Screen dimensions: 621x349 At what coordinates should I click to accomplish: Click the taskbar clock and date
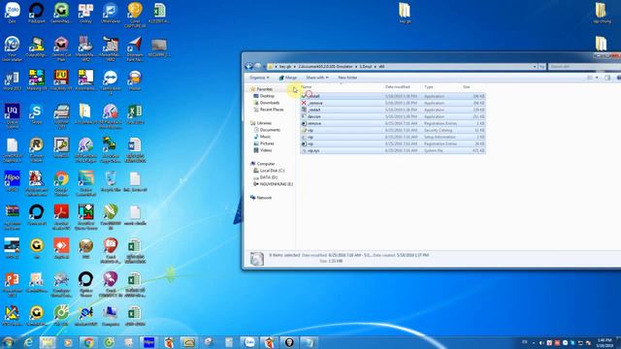[605, 342]
